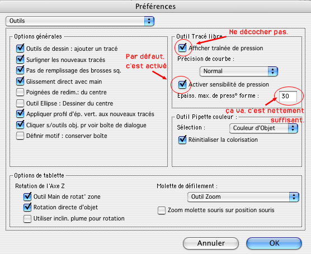Toggle 'Appliquer profil d'ép. vert.' checkbox
Viewport: 311px width, 254px height.
[x=20, y=114]
